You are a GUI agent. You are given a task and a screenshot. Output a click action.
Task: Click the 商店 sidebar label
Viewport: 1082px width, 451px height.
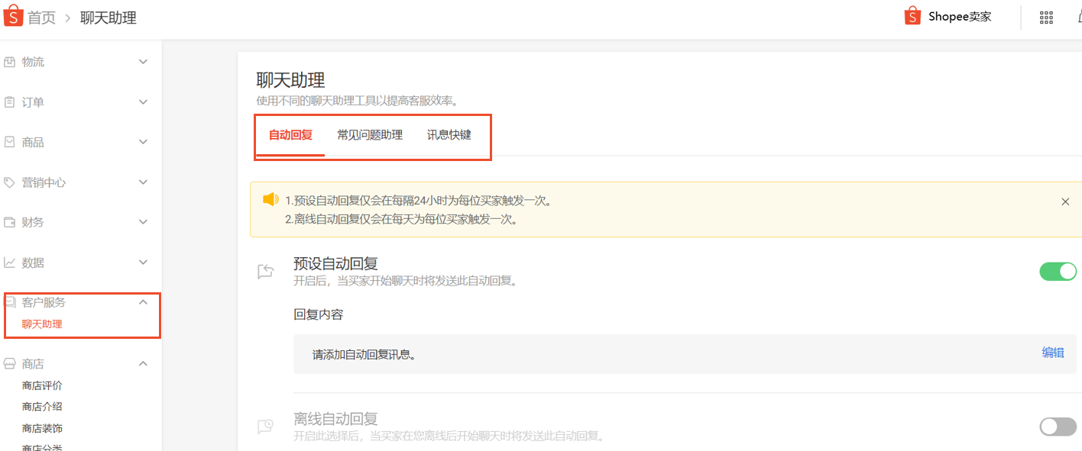click(x=33, y=364)
